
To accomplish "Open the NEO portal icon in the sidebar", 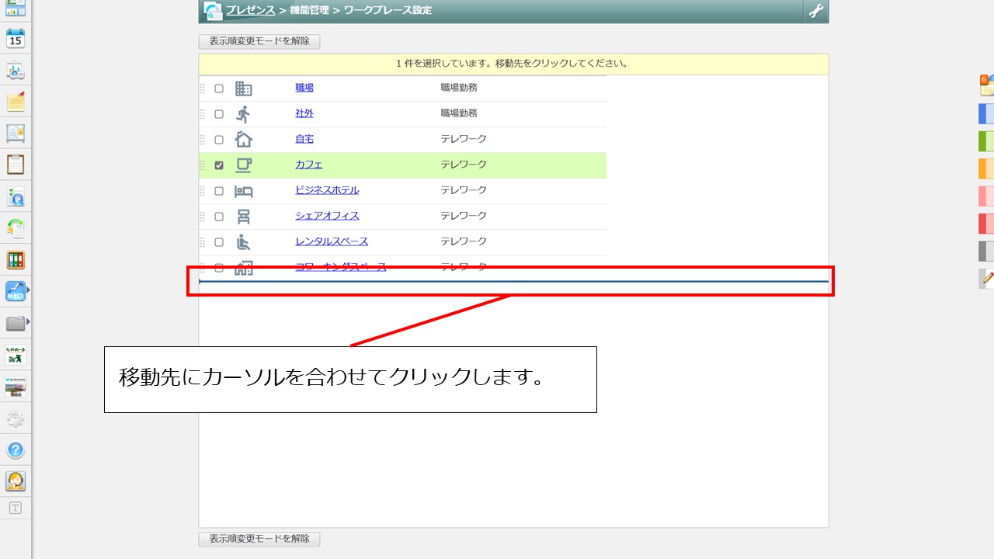I will click(x=15, y=288).
